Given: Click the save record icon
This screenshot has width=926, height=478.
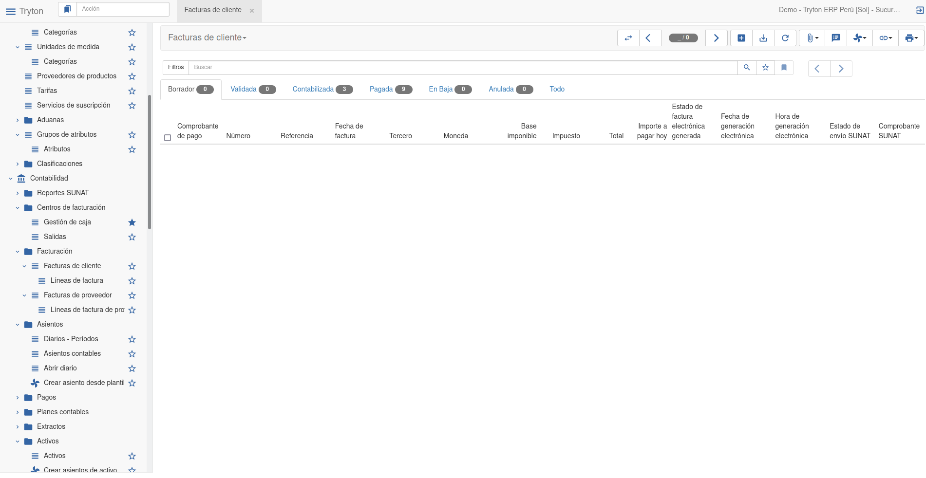Looking at the screenshot, I should coord(763,38).
